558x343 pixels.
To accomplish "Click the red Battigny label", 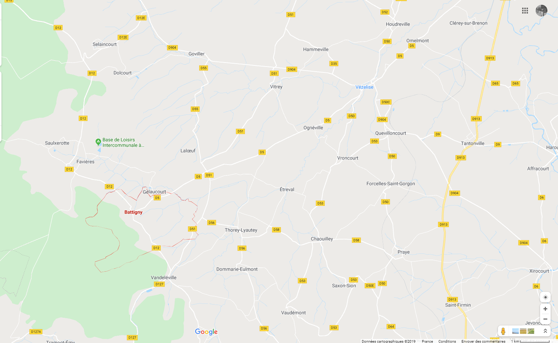I will (x=133, y=212).
